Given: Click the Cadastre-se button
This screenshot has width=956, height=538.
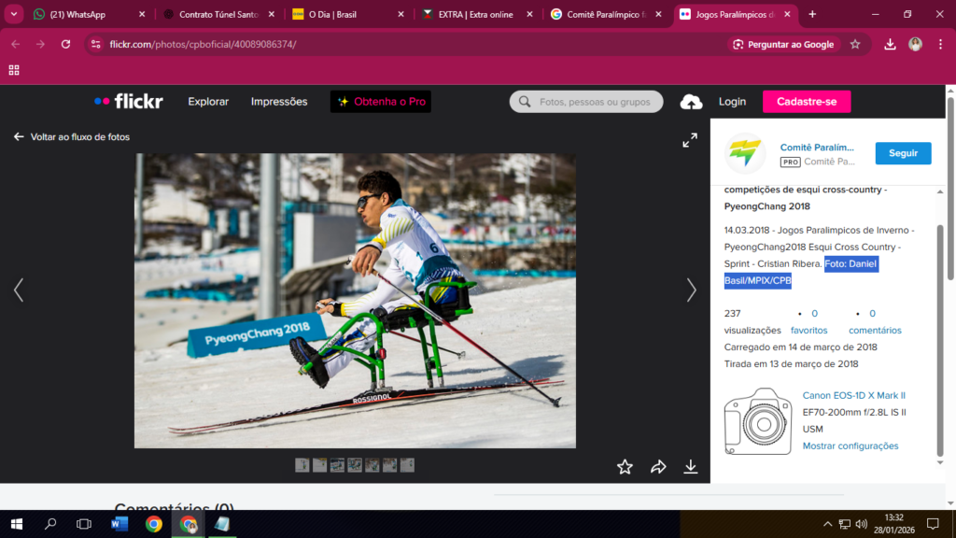Looking at the screenshot, I should pos(807,102).
